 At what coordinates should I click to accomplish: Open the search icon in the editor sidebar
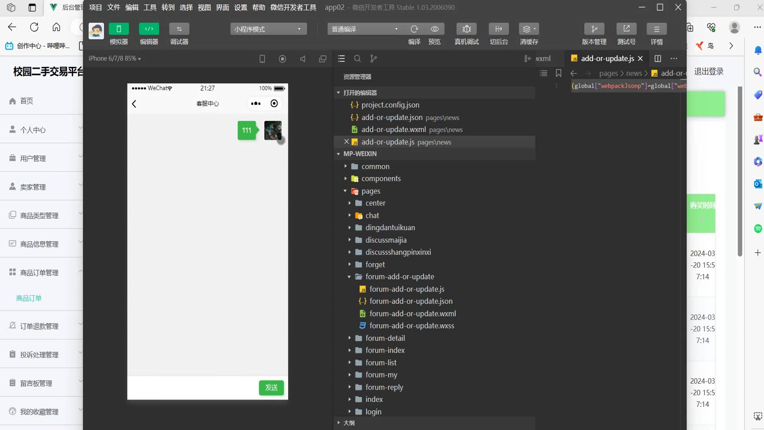pyautogui.click(x=357, y=59)
